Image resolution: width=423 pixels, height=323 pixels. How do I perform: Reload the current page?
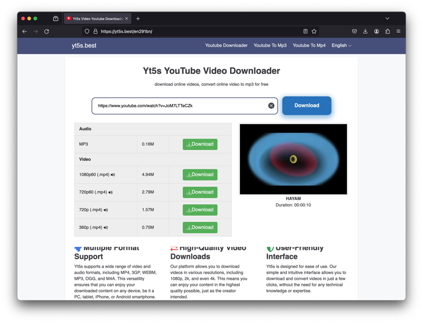47,31
